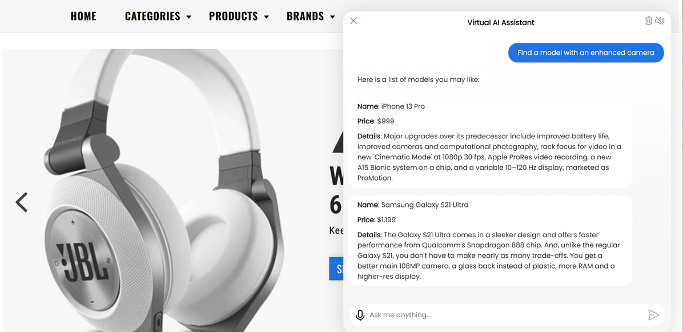
Task: Click the "Find a model with an enhanced camera" bubble
Action: pyautogui.click(x=585, y=53)
